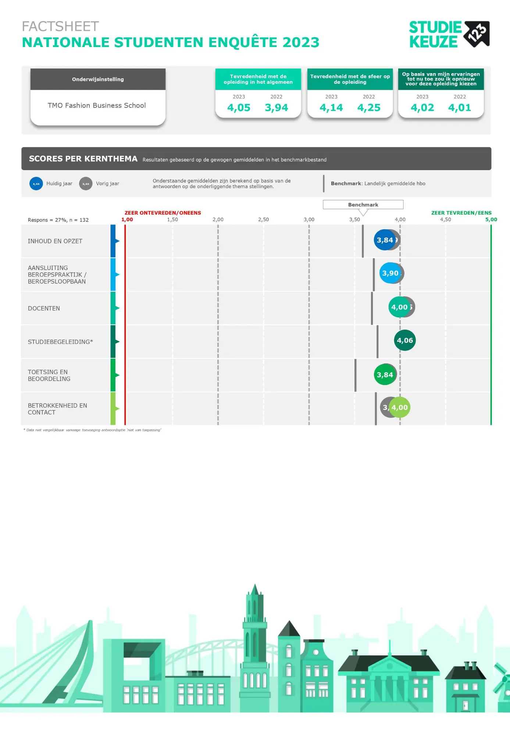Click the light green 4,00 Betrokkenheid bubble
The height and width of the screenshot is (736, 510).
click(x=400, y=408)
